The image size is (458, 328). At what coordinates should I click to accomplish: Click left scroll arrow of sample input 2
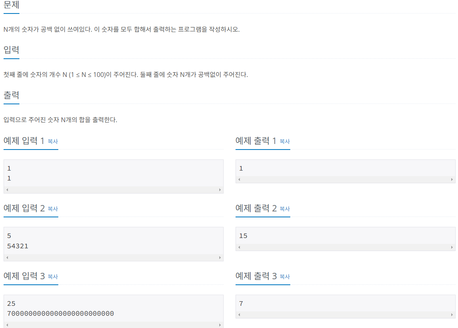[7, 258]
